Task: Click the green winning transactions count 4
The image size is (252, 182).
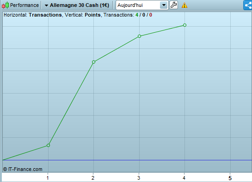Action: pos(137,15)
